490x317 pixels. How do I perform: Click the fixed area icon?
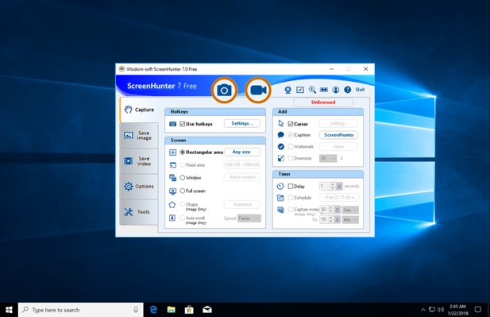[x=173, y=165]
